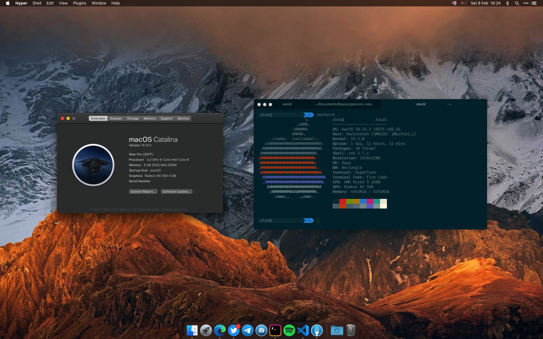Screen dimensions: 543x339
Task: Open the Shell menu
Action: (x=37, y=3)
